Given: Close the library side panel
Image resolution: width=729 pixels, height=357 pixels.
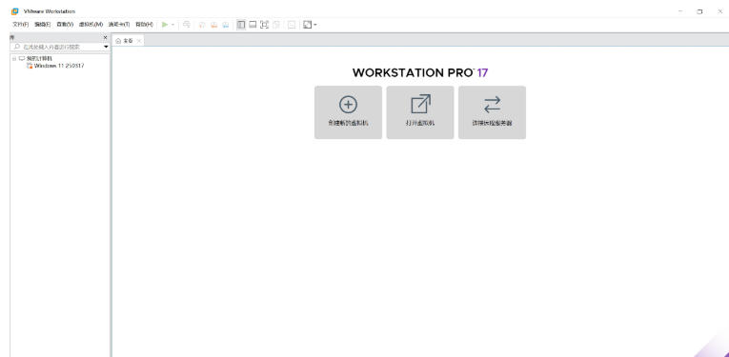Looking at the screenshot, I should coord(105,37).
